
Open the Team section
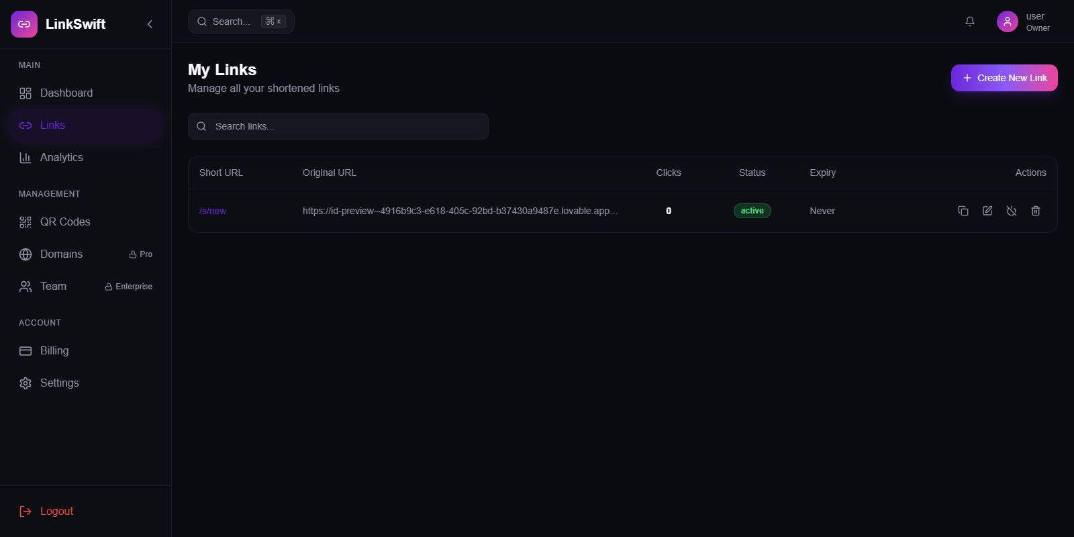point(53,287)
